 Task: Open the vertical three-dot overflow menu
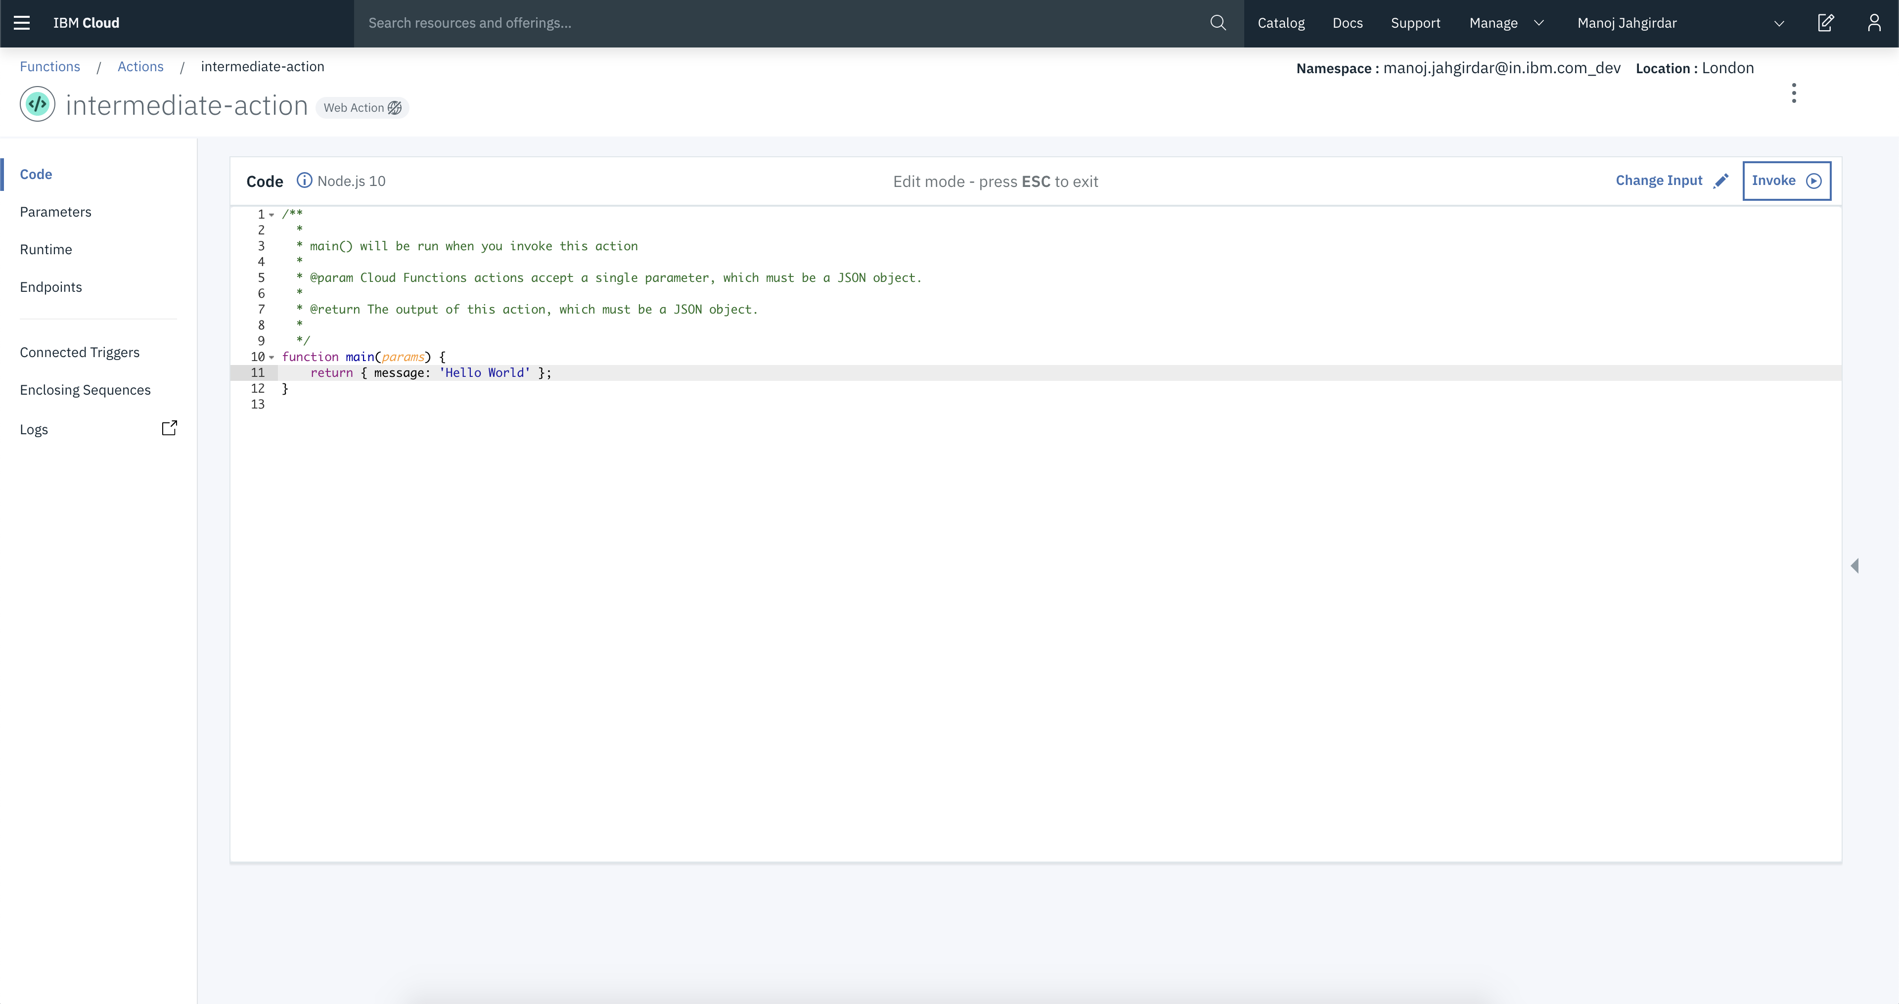click(1794, 93)
